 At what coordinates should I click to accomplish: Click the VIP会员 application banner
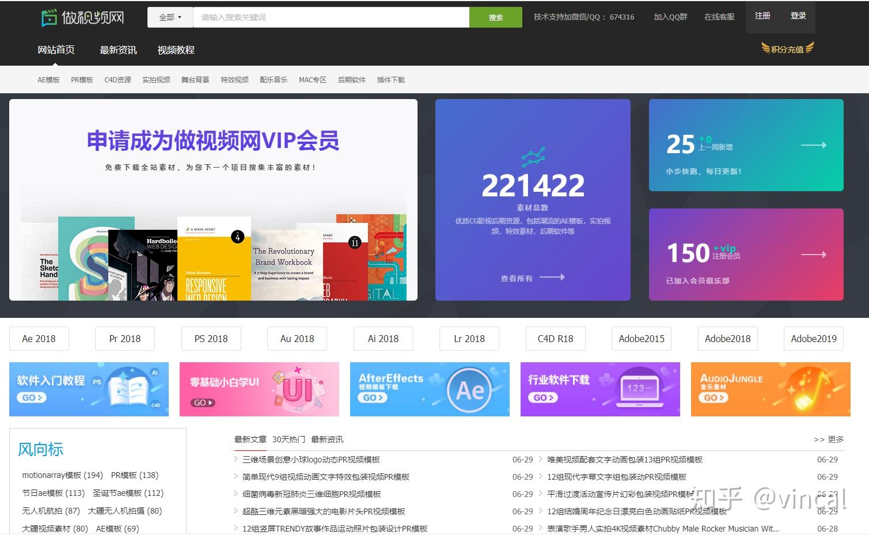coord(213,200)
